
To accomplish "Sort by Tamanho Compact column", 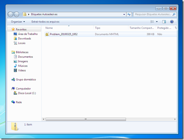I will 142,28.
